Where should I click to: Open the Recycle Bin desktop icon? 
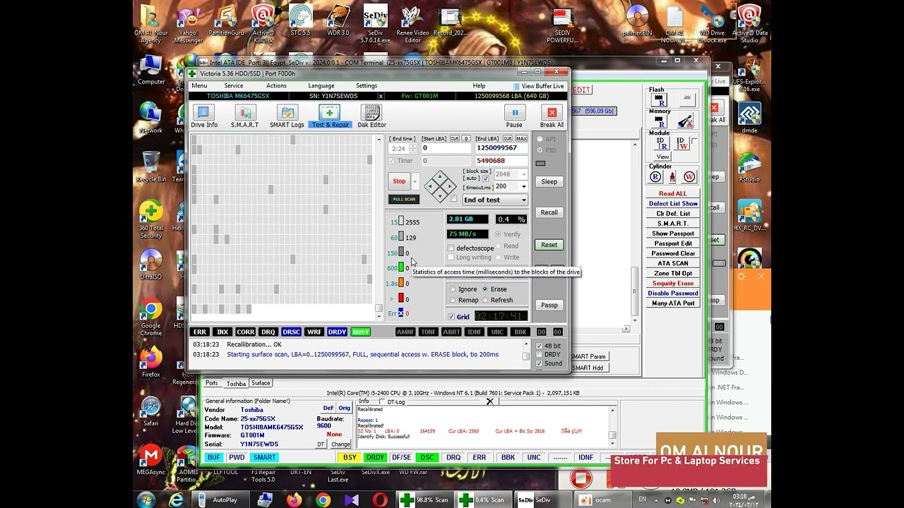point(150,167)
